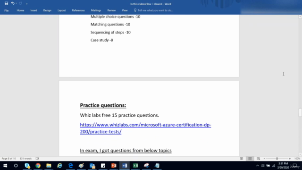Screen dimensions: 302x170
Task: Click the 'Sequencing of steps -10' line
Action: [110, 33]
